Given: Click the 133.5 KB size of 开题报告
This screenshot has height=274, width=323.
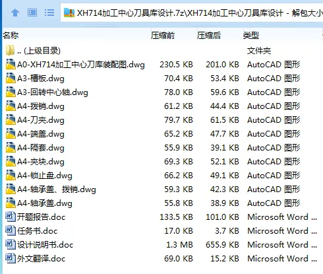Looking at the screenshot, I should coord(176,217).
